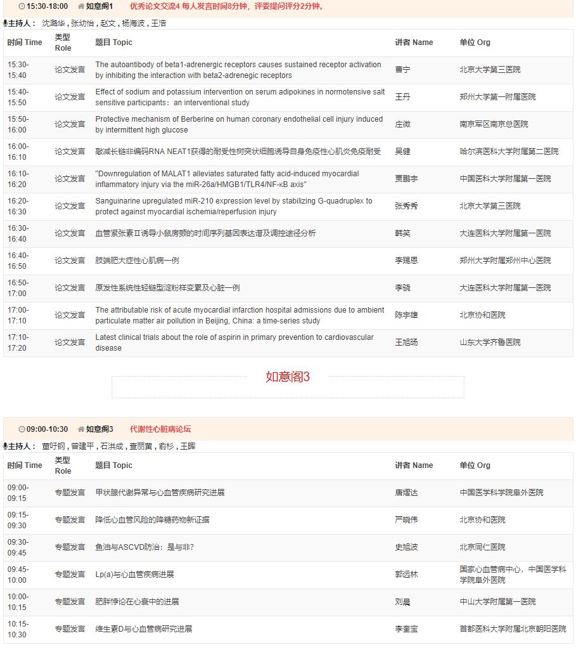The width and height of the screenshot is (576, 650).
Task: Click organization 首都医科大学附属北京朝阳医院
Action: point(513,629)
